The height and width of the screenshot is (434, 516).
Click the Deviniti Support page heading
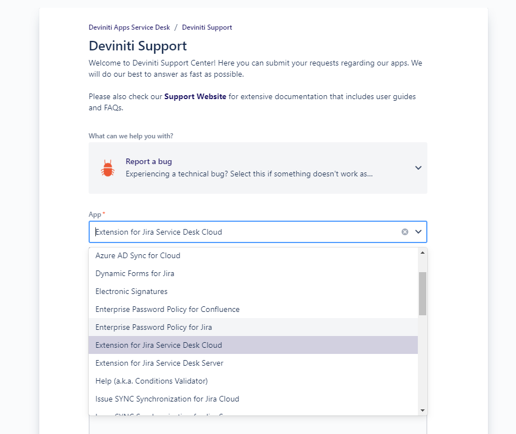click(137, 46)
